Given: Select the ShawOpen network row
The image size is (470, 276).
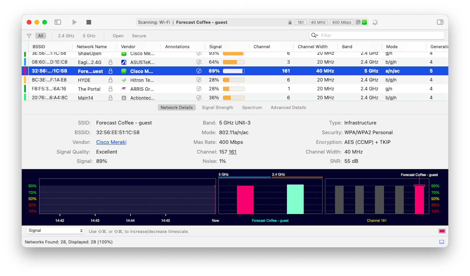Looking at the screenshot, I should pos(90,53).
